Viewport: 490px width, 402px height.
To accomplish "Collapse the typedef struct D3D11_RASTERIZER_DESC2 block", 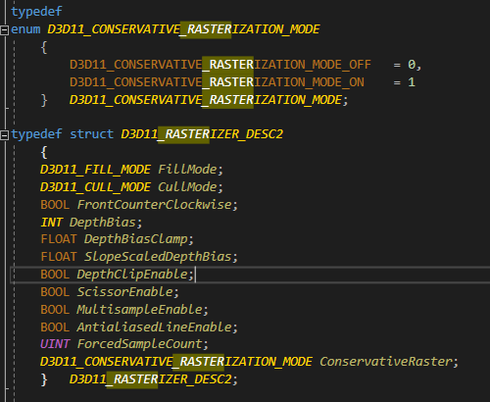I will pos(4,135).
